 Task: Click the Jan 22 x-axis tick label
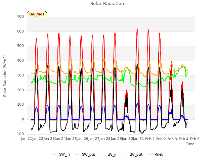[x=38, y=139]
